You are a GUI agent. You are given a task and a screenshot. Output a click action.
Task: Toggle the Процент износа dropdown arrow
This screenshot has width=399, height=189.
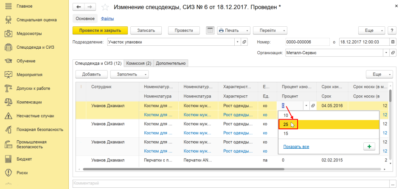pos(306,106)
